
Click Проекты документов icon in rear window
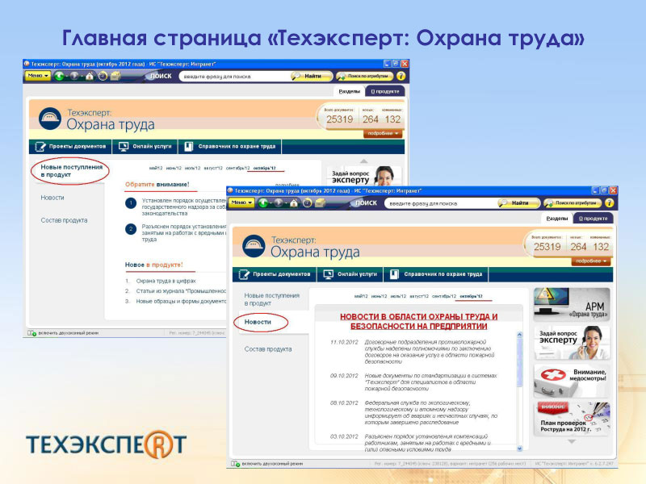coord(40,147)
